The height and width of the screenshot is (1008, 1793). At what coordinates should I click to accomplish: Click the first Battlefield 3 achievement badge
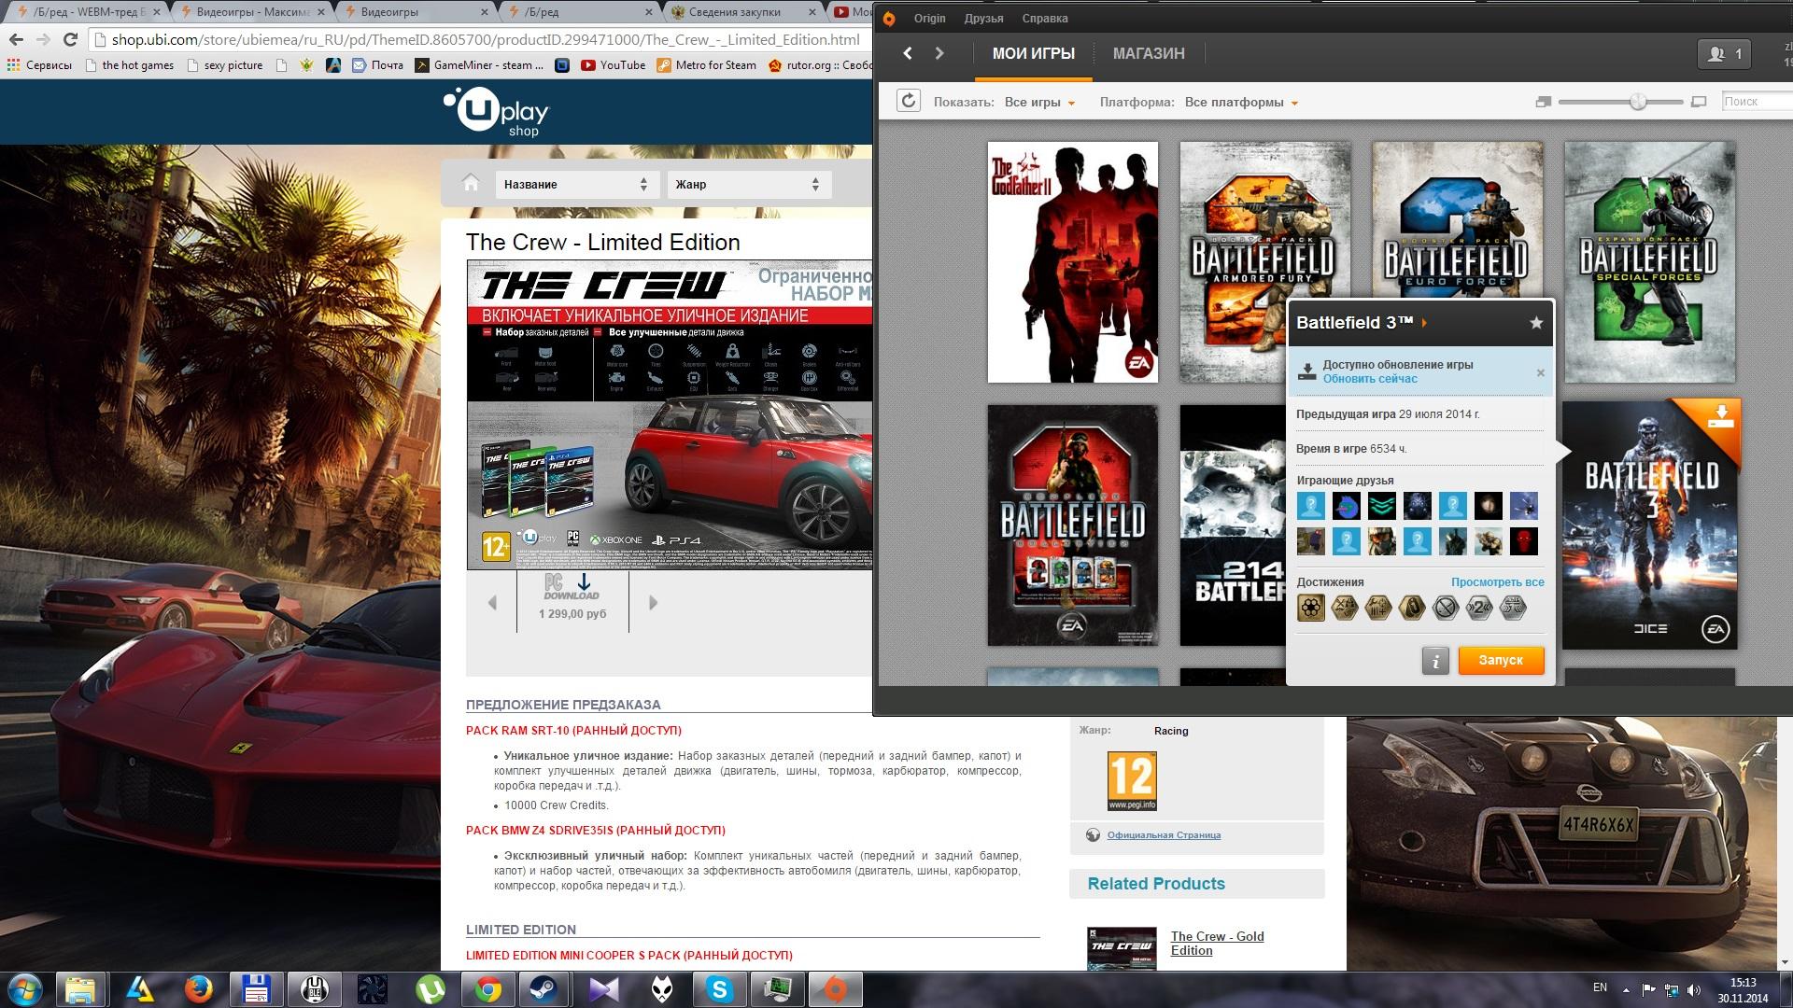pos(1311,609)
